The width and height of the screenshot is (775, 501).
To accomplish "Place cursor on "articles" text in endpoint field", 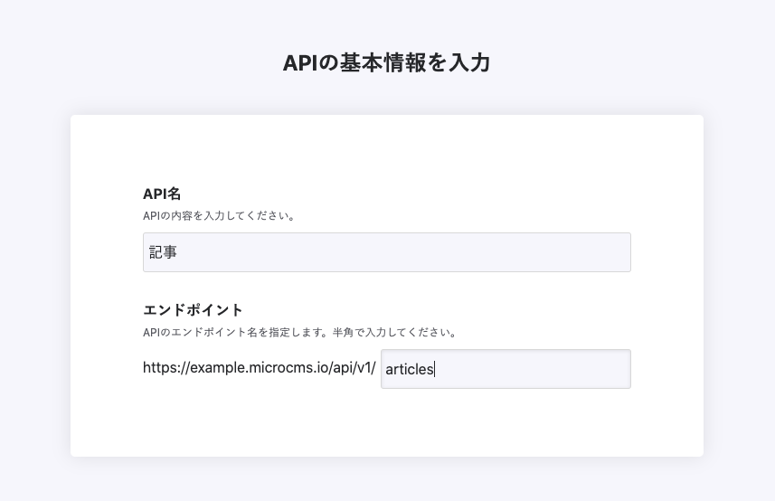I will [x=409, y=369].
